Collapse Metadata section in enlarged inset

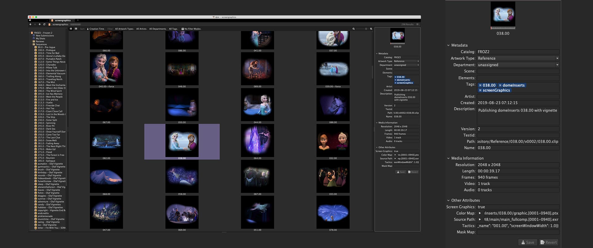(448, 45)
